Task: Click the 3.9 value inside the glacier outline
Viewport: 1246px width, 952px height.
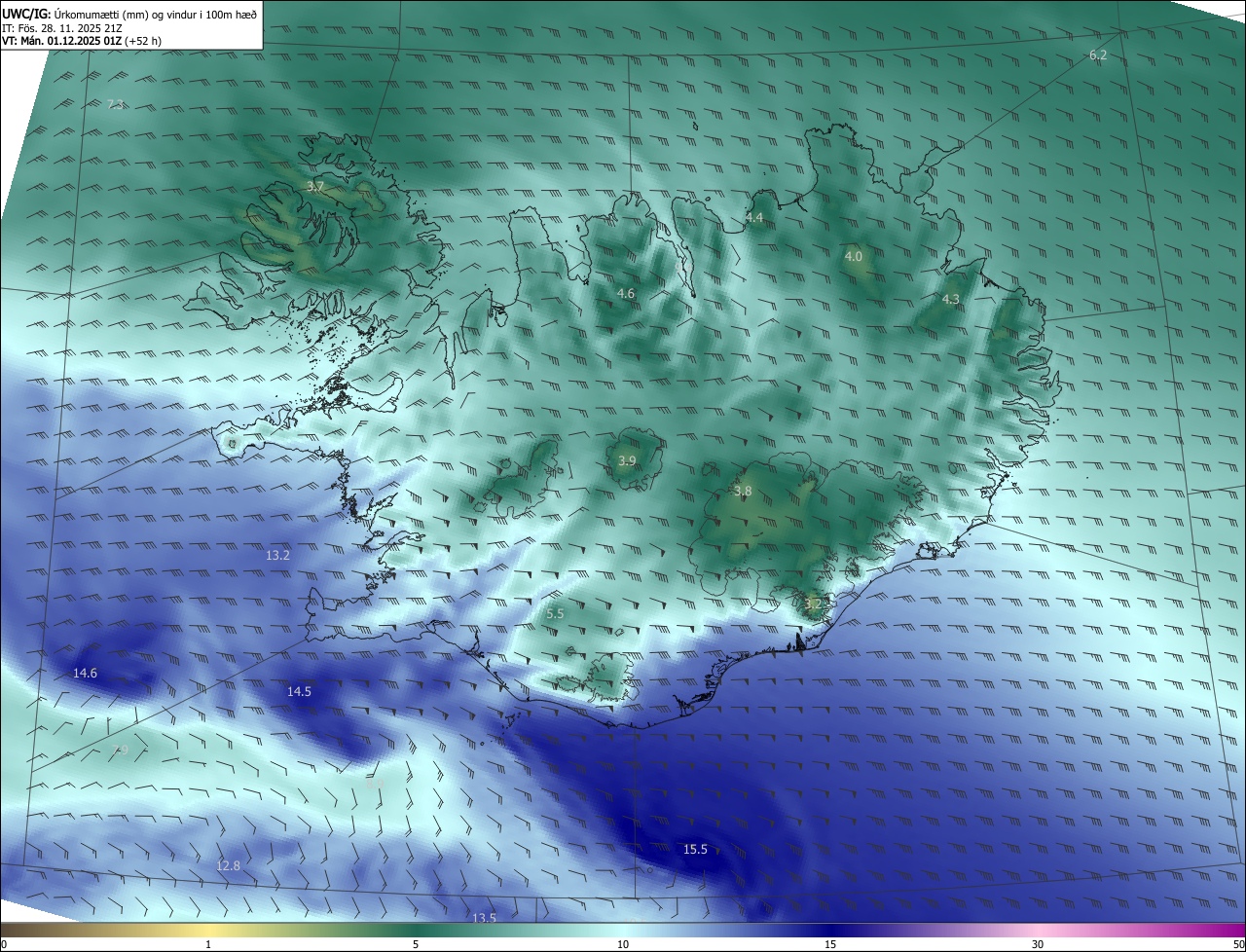Action: [627, 460]
